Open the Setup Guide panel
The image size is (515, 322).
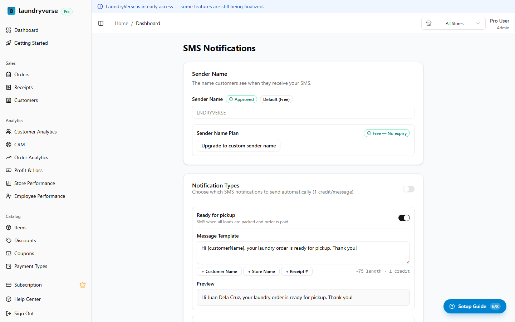[x=475, y=306]
